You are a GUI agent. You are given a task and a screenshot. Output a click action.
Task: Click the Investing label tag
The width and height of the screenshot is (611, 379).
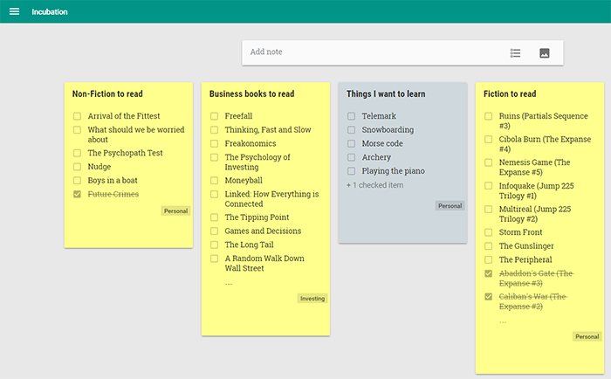pos(312,299)
